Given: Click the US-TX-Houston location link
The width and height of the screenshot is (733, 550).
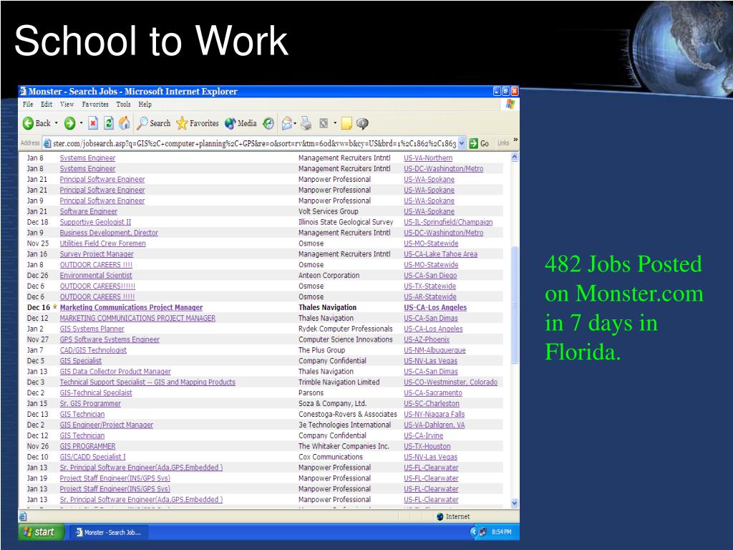Looking at the screenshot, I should pos(427,447).
